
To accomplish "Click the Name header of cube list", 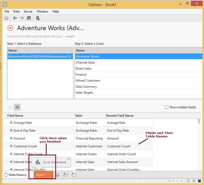I will tap(139, 50).
